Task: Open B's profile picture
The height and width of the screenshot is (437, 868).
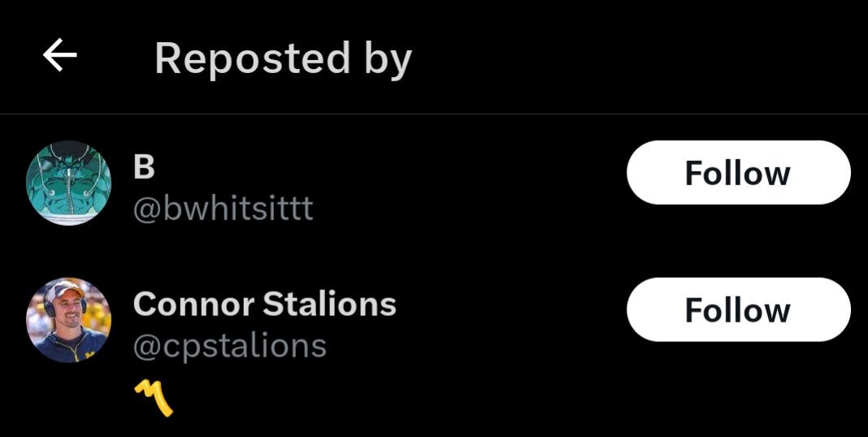Action: click(68, 183)
